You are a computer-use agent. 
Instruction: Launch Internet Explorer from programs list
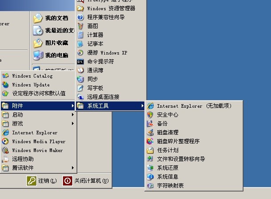[38, 133]
